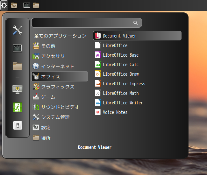
Task: Lock the screen via sidebar monitor icon
Action: (18, 90)
